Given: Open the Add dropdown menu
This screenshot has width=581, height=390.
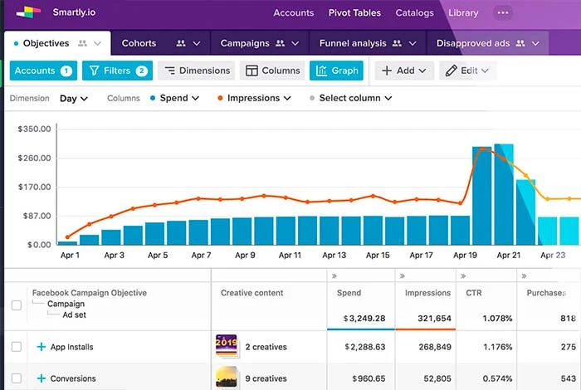Looking at the screenshot, I should coord(403,71).
